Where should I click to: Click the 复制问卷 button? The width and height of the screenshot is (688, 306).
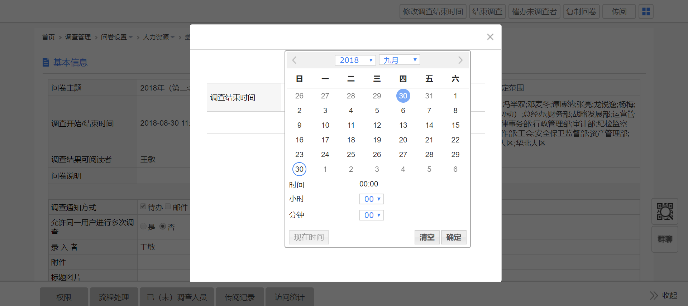click(x=581, y=11)
